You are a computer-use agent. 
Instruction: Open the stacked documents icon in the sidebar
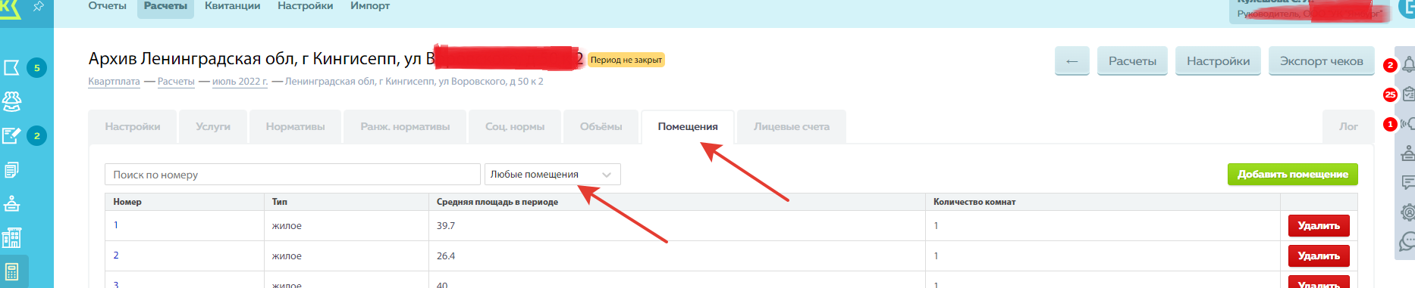12,169
